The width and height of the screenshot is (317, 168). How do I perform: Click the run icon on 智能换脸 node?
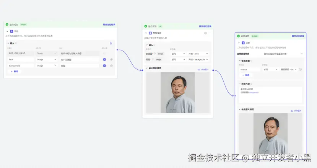[205, 33]
